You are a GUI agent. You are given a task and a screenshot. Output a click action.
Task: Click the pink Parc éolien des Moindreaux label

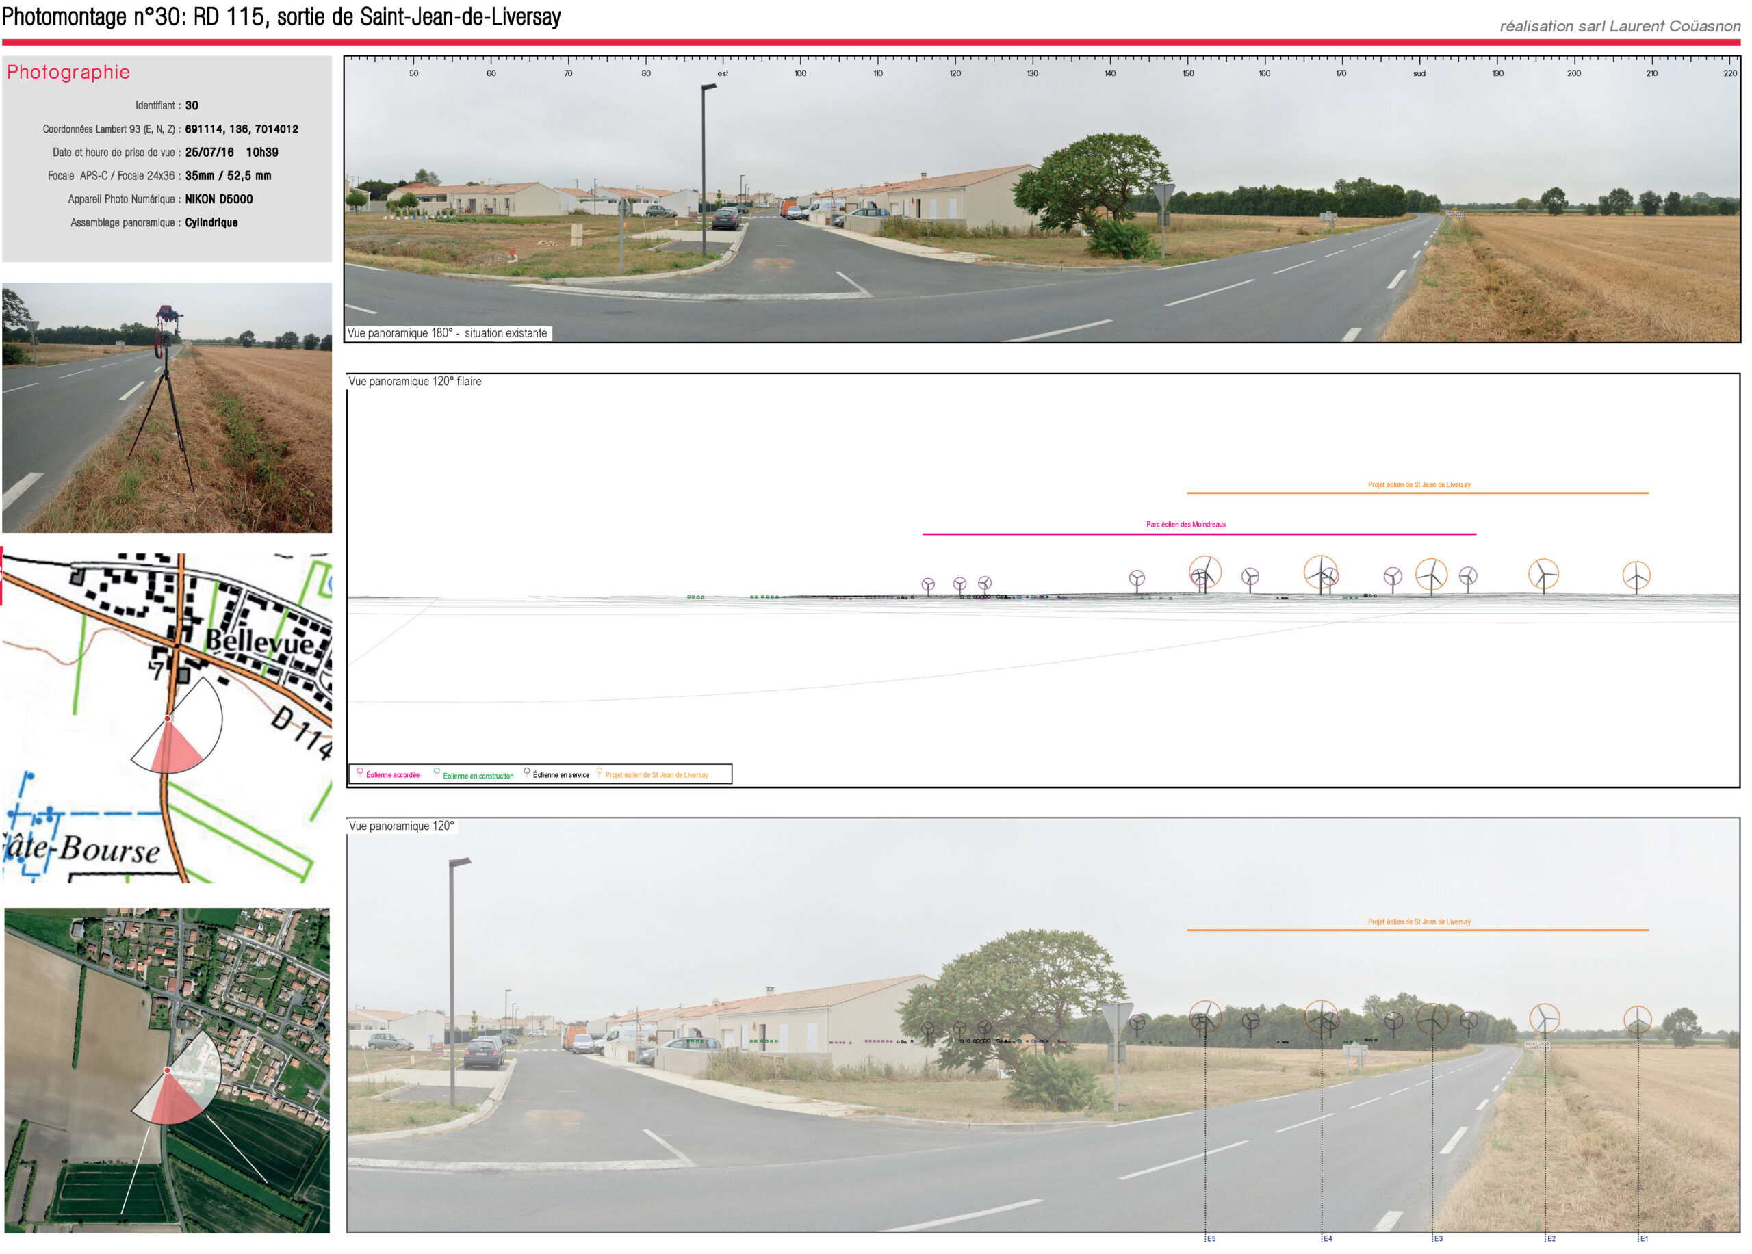[x=1186, y=525]
